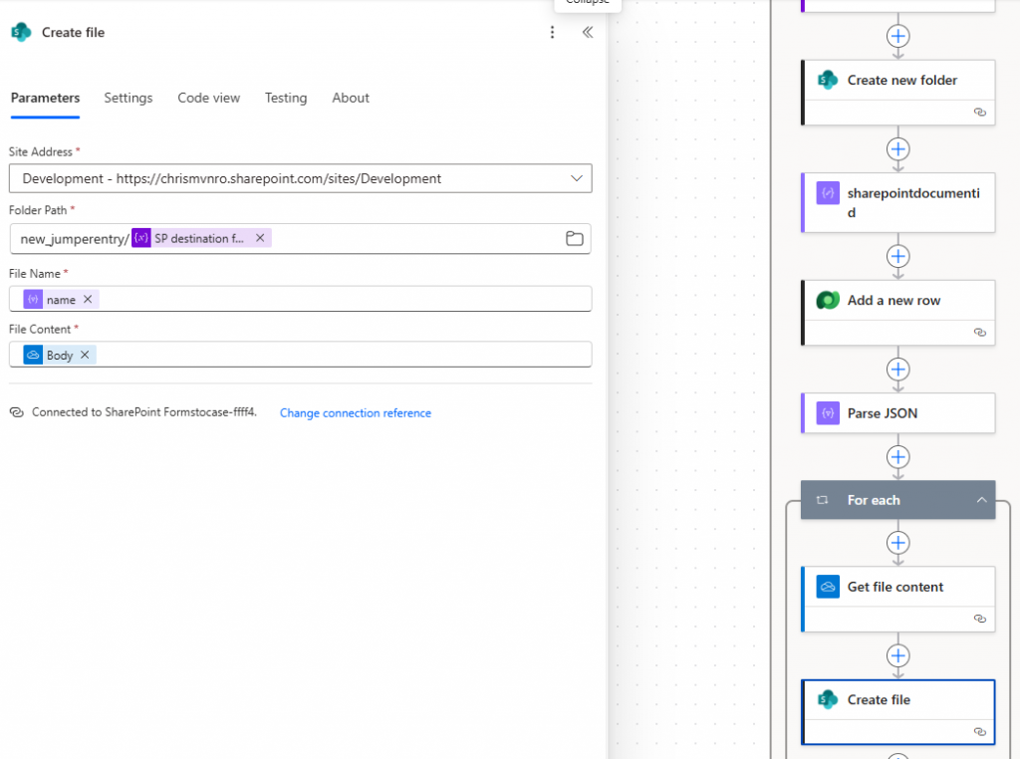Image resolution: width=1020 pixels, height=759 pixels.
Task: Add a step between Parse JSON and For each
Action: [x=898, y=457]
